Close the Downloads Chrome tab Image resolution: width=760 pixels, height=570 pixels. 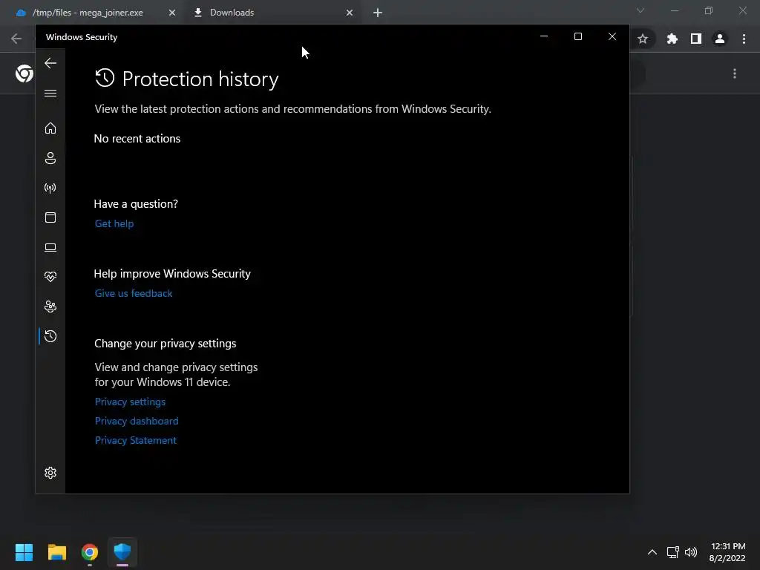350,13
